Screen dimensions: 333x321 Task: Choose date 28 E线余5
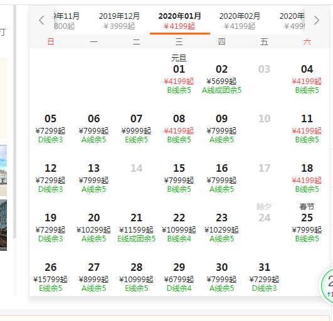[x=136, y=277]
